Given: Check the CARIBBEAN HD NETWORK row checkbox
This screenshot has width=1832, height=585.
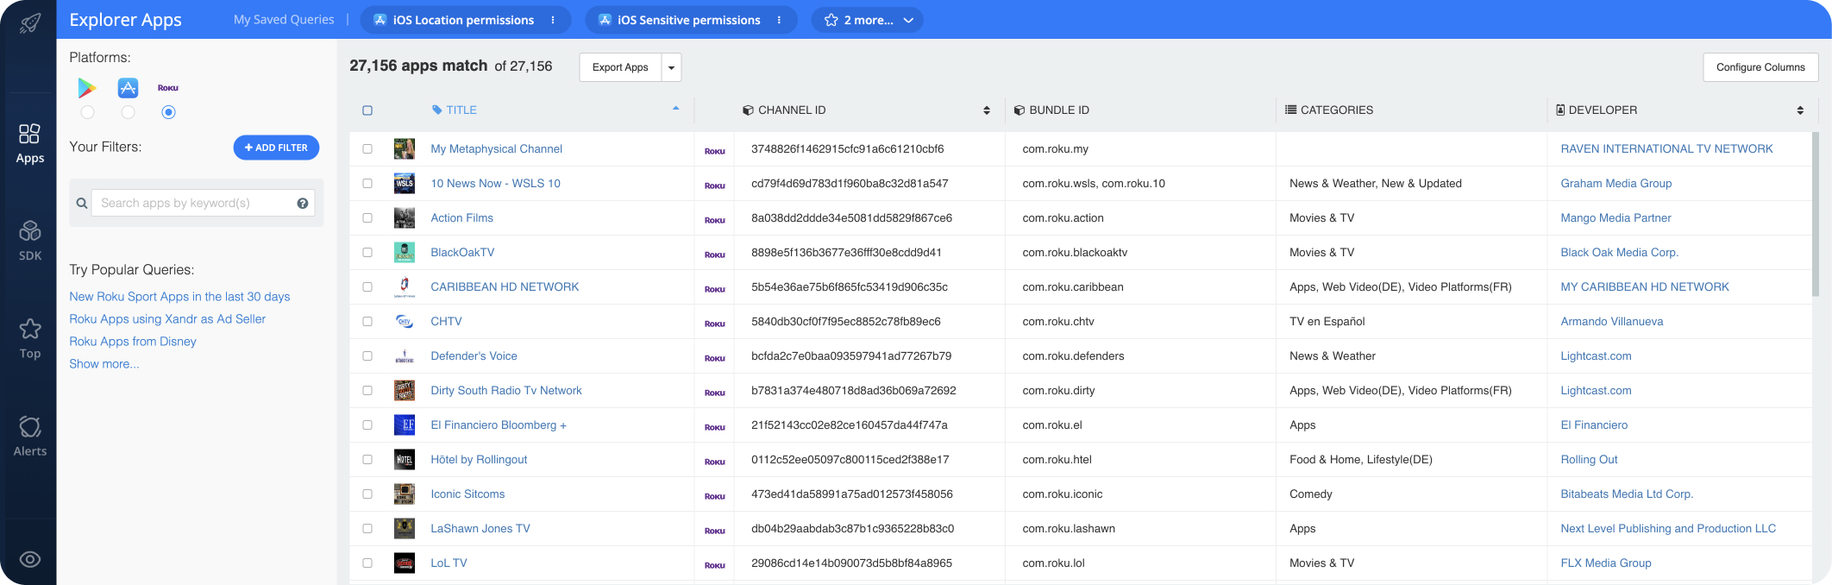Looking at the screenshot, I should click(367, 286).
